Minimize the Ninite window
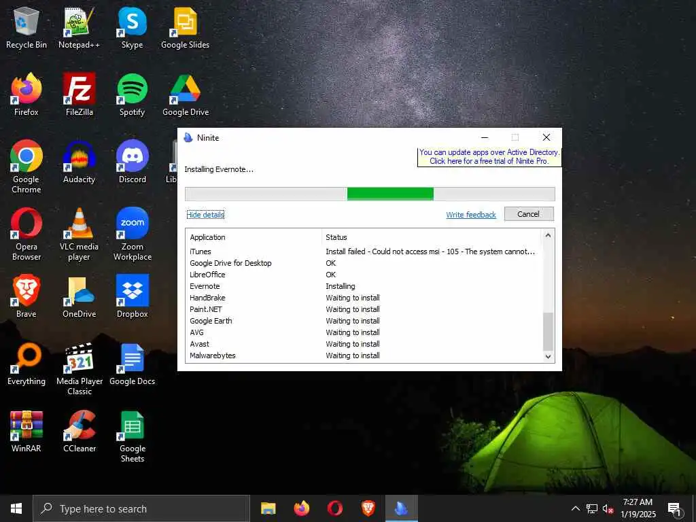Screen dimensions: 696x522 485,137
